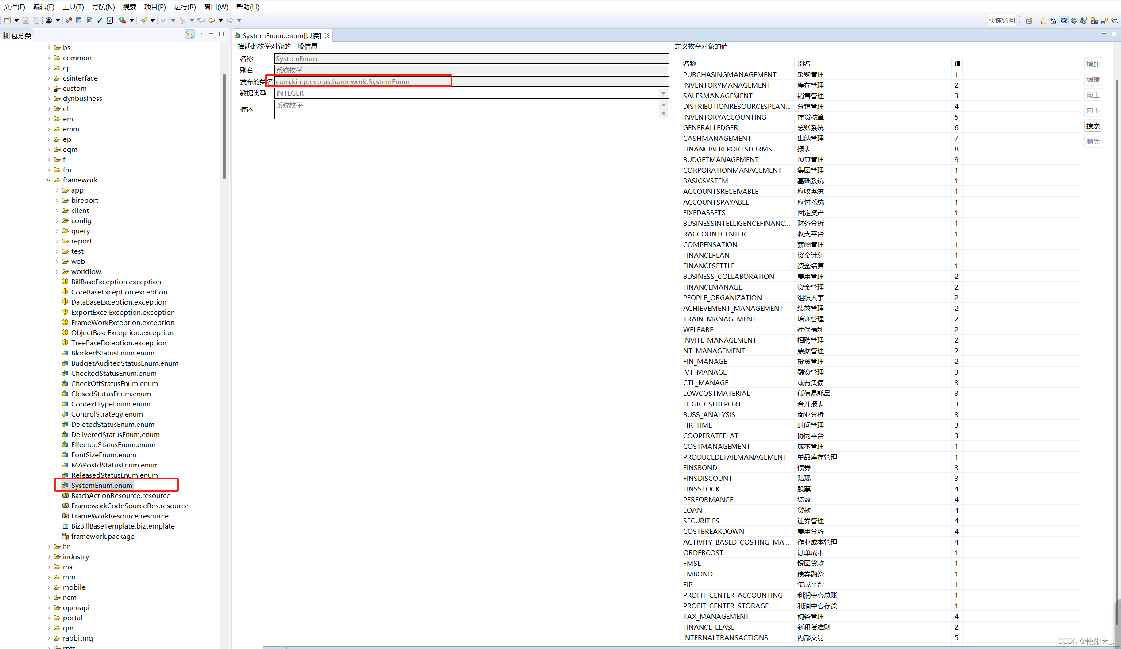Expand the bireport folder

click(x=57, y=201)
